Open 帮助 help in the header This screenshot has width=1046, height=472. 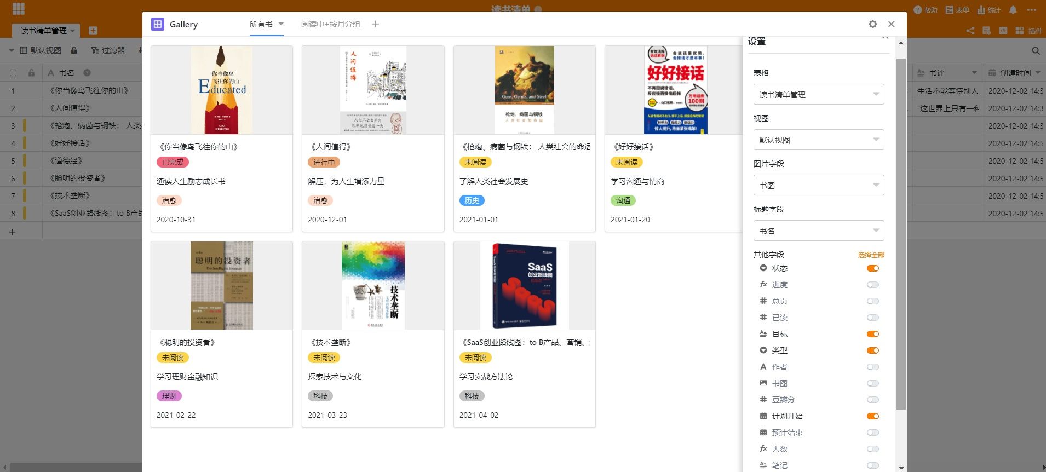click(x=926, y=10)
